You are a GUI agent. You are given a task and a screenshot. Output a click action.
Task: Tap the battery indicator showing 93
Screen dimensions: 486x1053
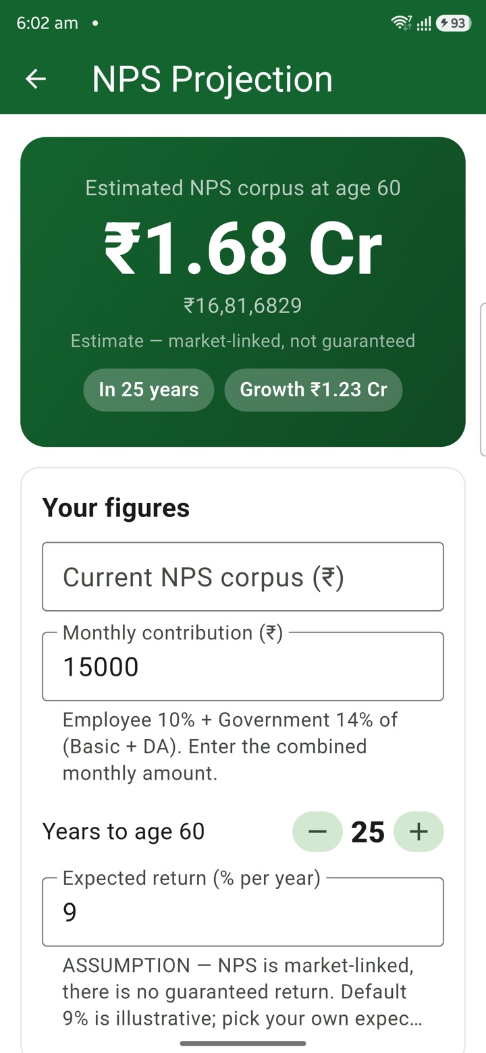454,23
